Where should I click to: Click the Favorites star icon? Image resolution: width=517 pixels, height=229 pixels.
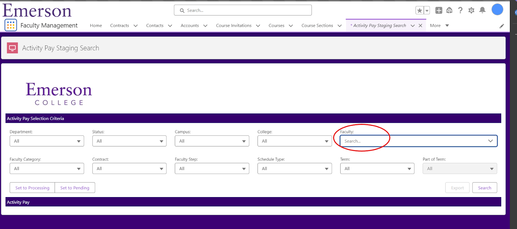(x=419, y=10)
